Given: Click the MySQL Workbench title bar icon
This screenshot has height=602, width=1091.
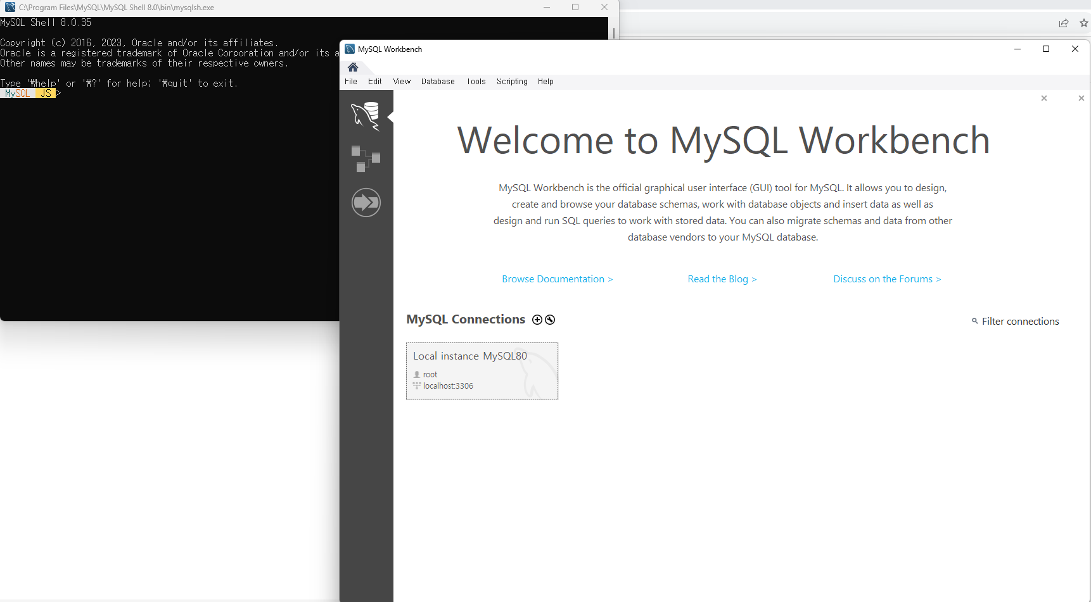Looking at the screenshot, I should click(x=350, y=49).
